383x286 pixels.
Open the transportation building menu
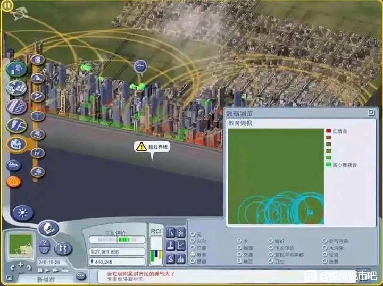(16, 106)
